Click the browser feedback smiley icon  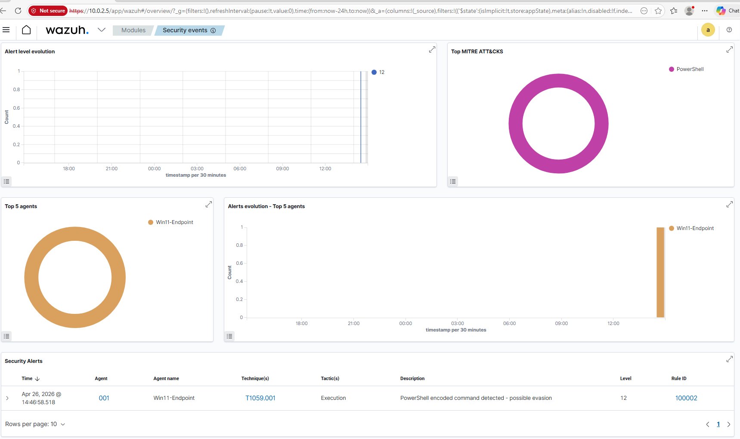click(x=644, y=11)
